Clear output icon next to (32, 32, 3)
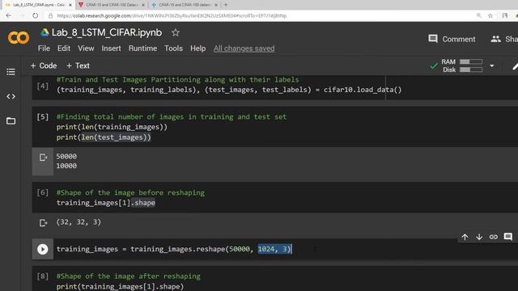Screen dimensions: 518x291 click(x=43, y=223)
